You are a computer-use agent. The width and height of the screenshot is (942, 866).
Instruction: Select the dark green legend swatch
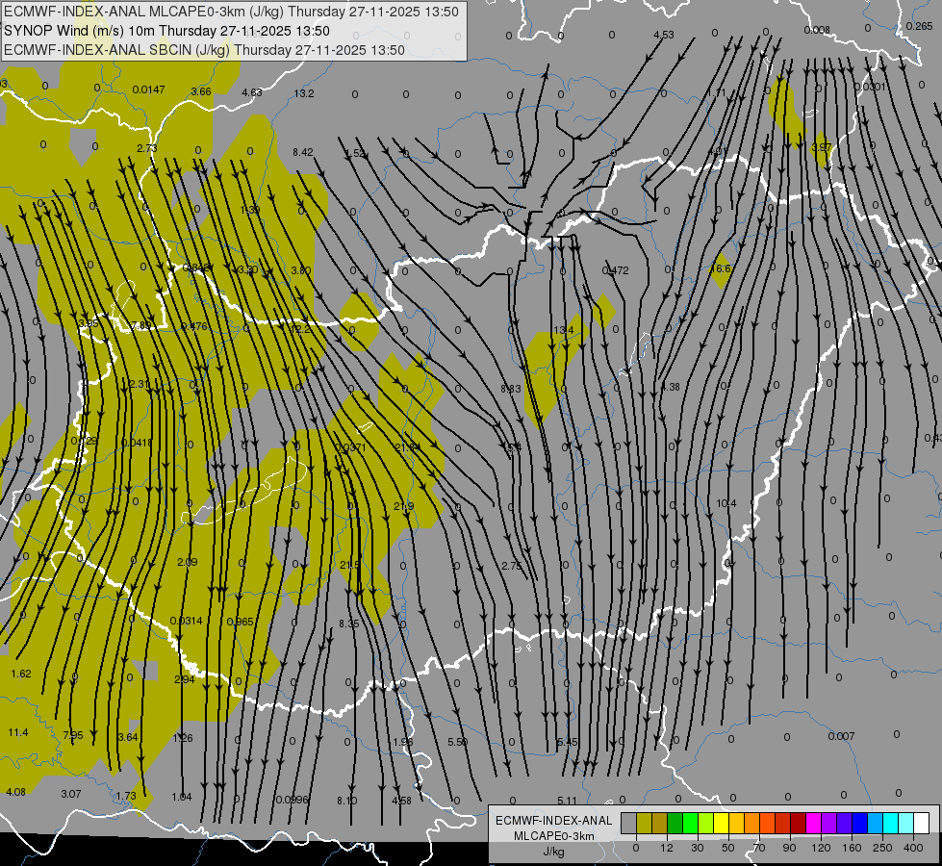675,824
